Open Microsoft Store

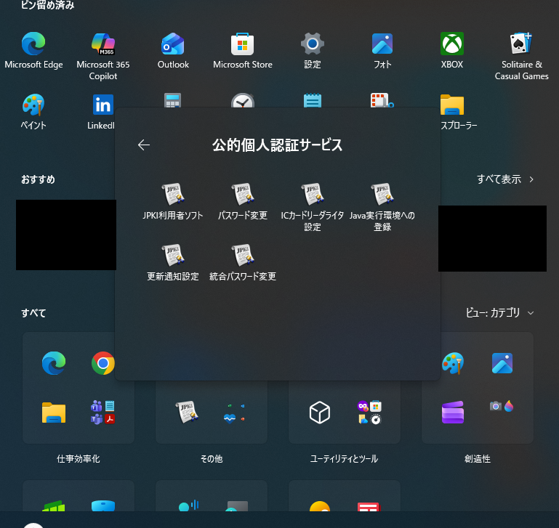pyautogui.click(x=242, y=51)
